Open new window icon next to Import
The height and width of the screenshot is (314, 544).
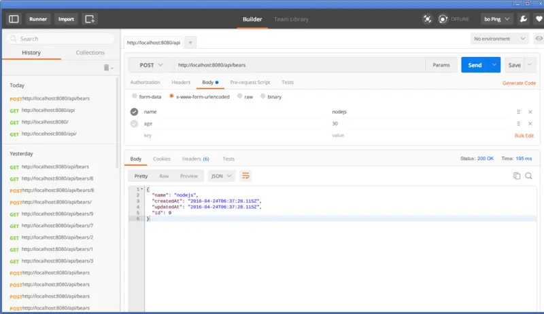(90, 19)
